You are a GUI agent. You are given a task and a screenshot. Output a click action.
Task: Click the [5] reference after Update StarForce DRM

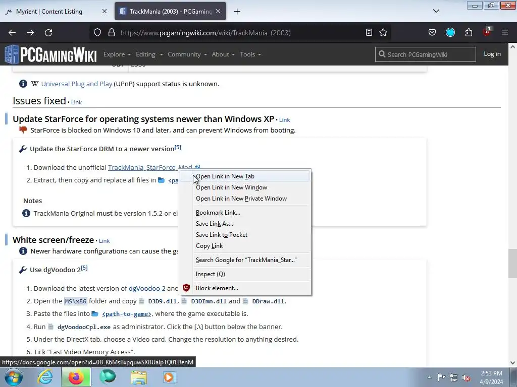[x=178, y=147]
